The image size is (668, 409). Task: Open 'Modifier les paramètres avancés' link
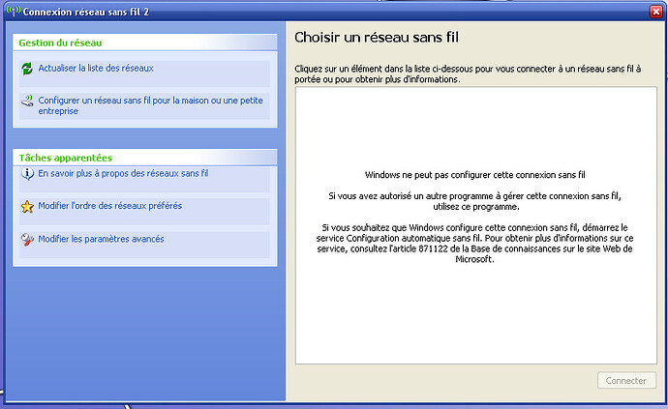pos(101,239)
